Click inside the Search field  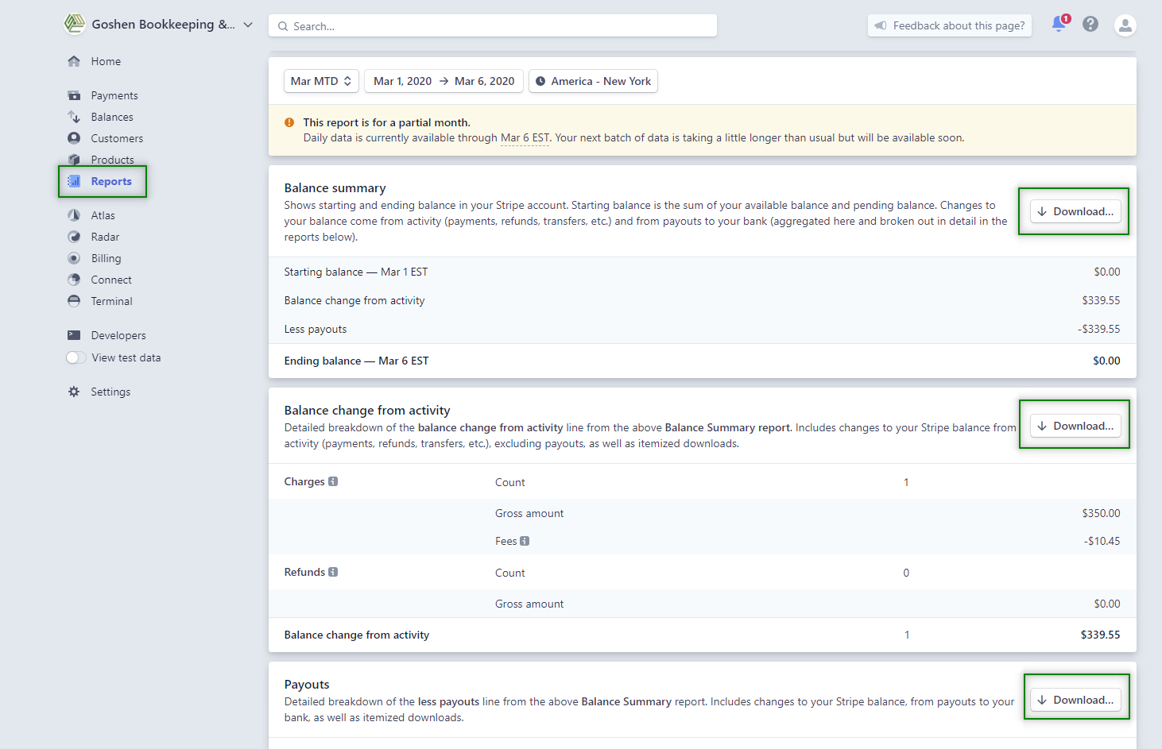[x=492, y=25]
